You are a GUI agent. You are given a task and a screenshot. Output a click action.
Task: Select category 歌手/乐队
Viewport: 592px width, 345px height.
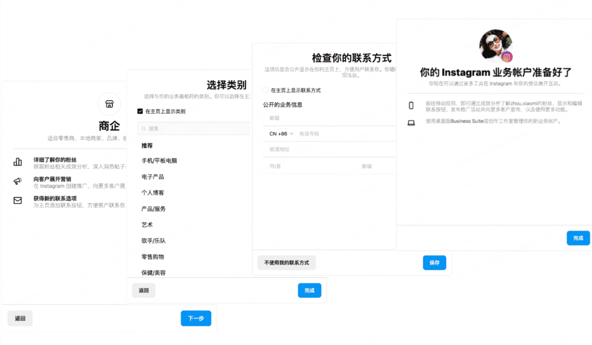click(x=153, y=241)
